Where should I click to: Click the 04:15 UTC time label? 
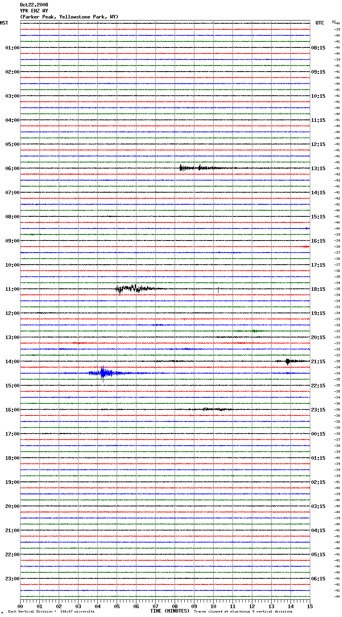click(x=318, y=531)
